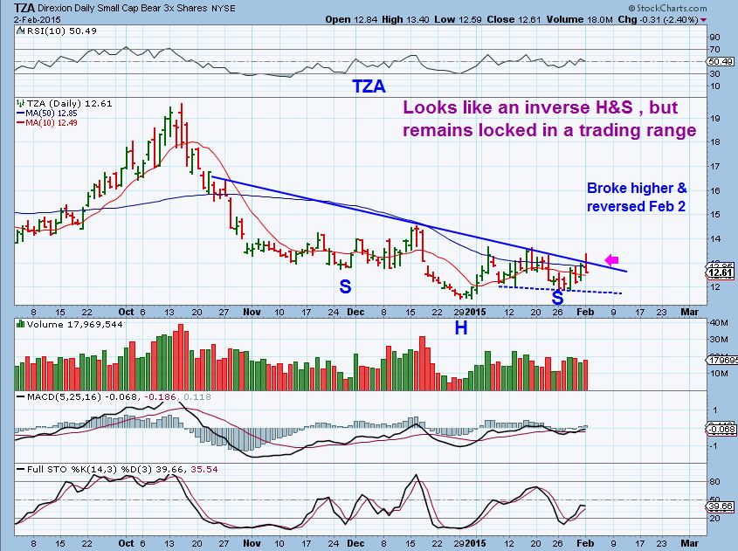Click the stochastic %D value '35.54'
738x551 pixels.
204,469
